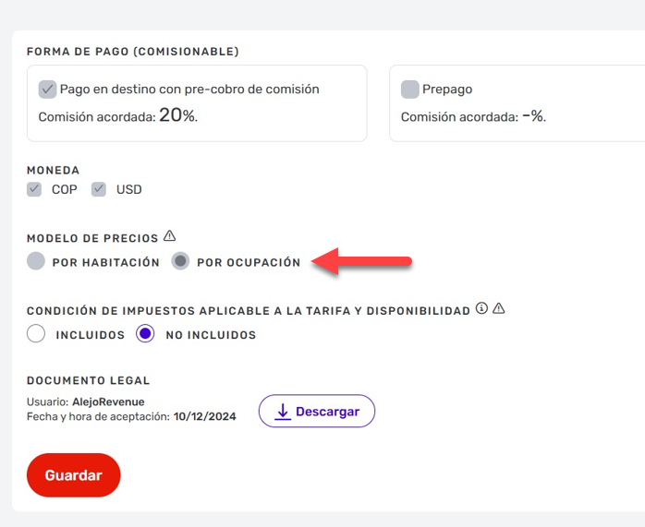Click the Por Habitación label text
Image resolution: width=645 pixels, height=527 pixels.
pos(105,262)
